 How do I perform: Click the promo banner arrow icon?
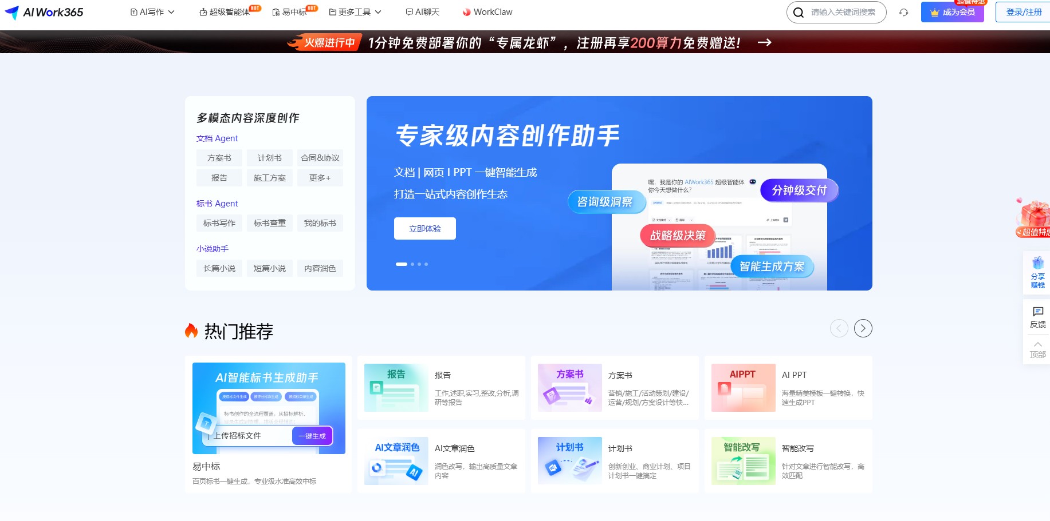pyautogui.click(x=765, y=42)
